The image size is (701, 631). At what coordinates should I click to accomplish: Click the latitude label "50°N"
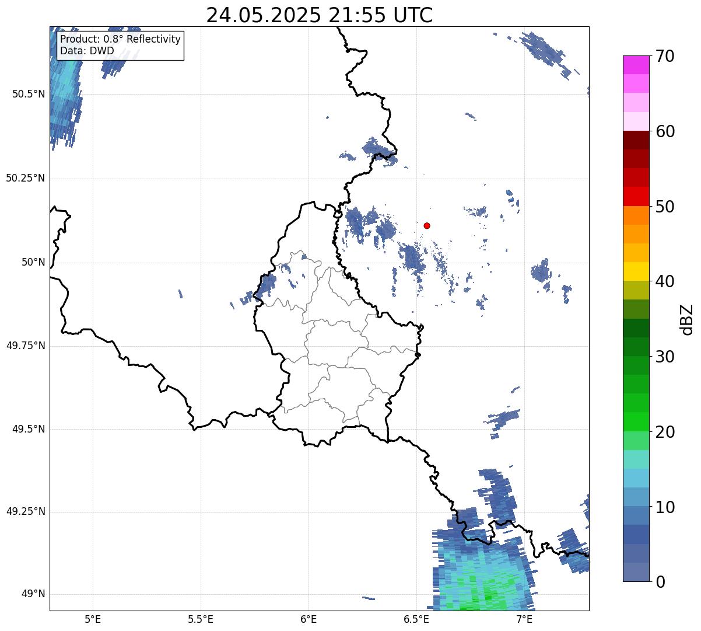point(33,262)
